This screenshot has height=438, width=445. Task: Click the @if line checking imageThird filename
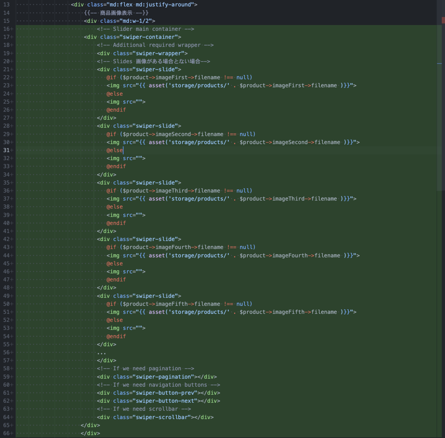[x=179, y=191]
